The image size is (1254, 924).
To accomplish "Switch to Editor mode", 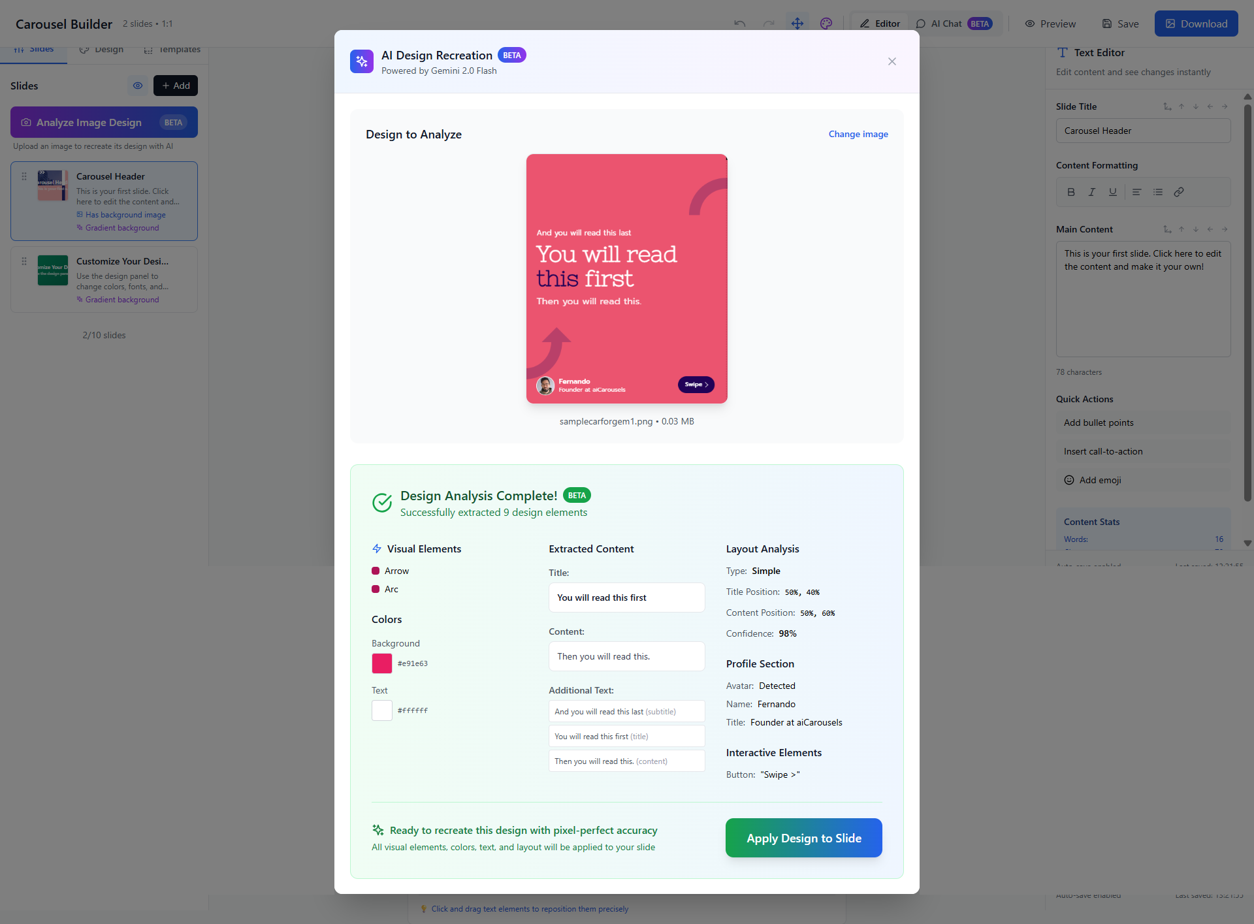I will coord(880,24).
